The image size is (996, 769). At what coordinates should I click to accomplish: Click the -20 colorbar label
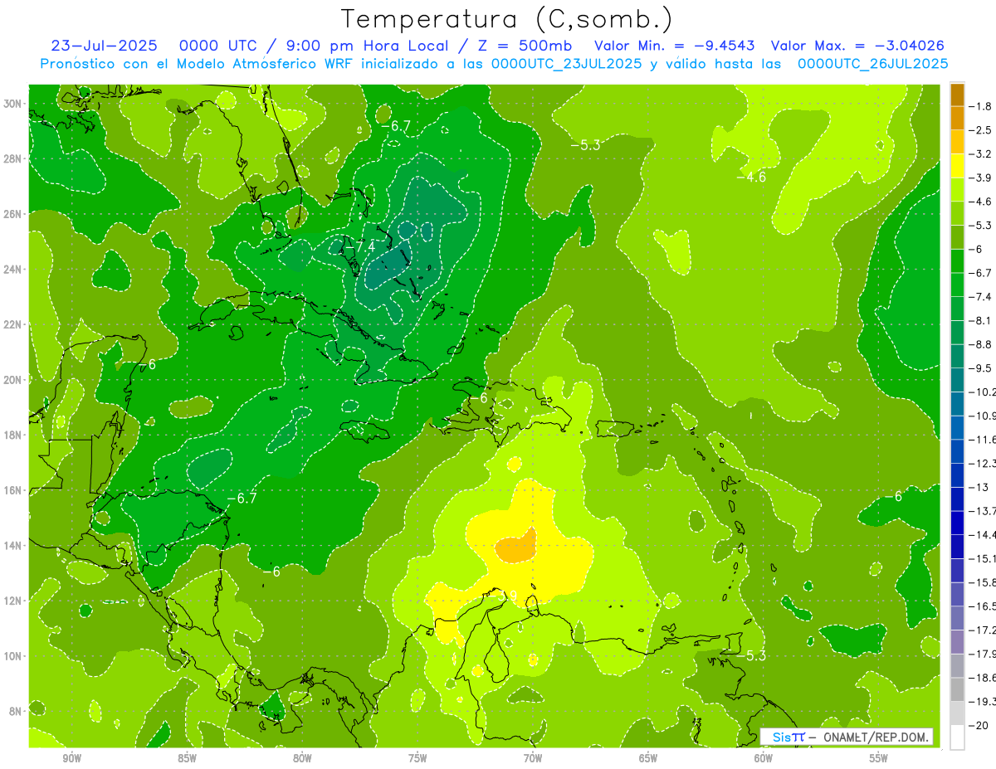coord(979,724)
